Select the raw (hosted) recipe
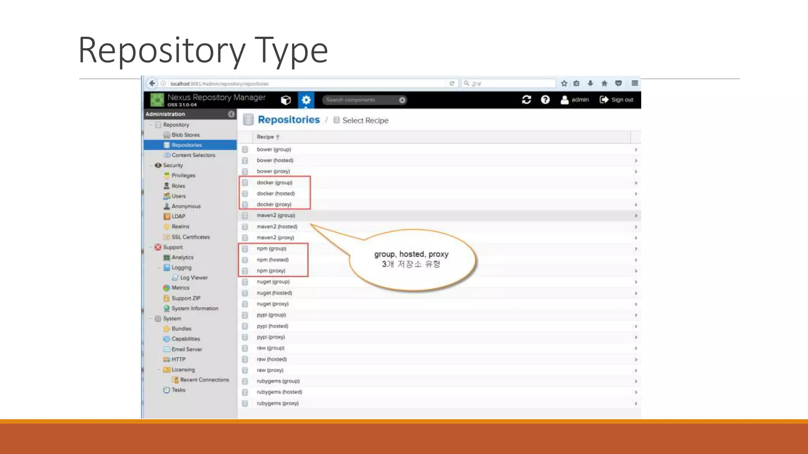 [x=439, y=359]
